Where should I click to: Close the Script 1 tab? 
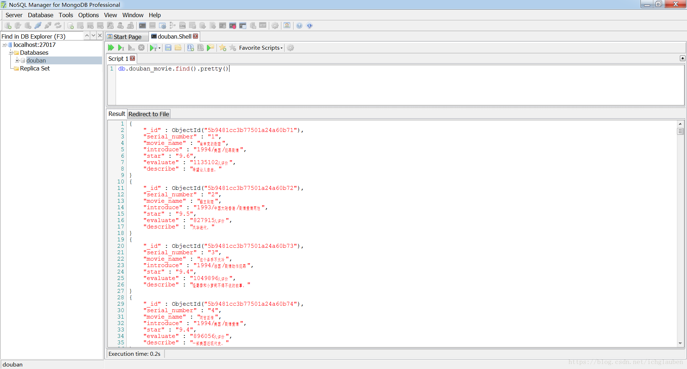tap(132, 58)
